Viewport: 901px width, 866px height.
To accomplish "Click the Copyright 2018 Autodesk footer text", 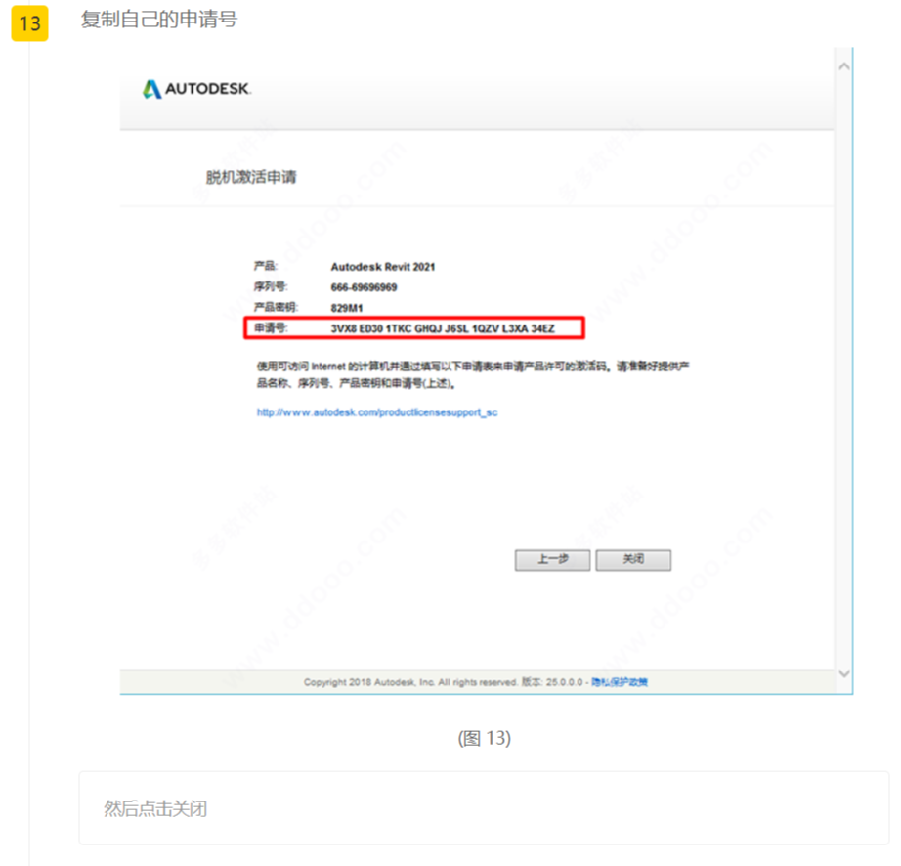I will pos(409,682).
